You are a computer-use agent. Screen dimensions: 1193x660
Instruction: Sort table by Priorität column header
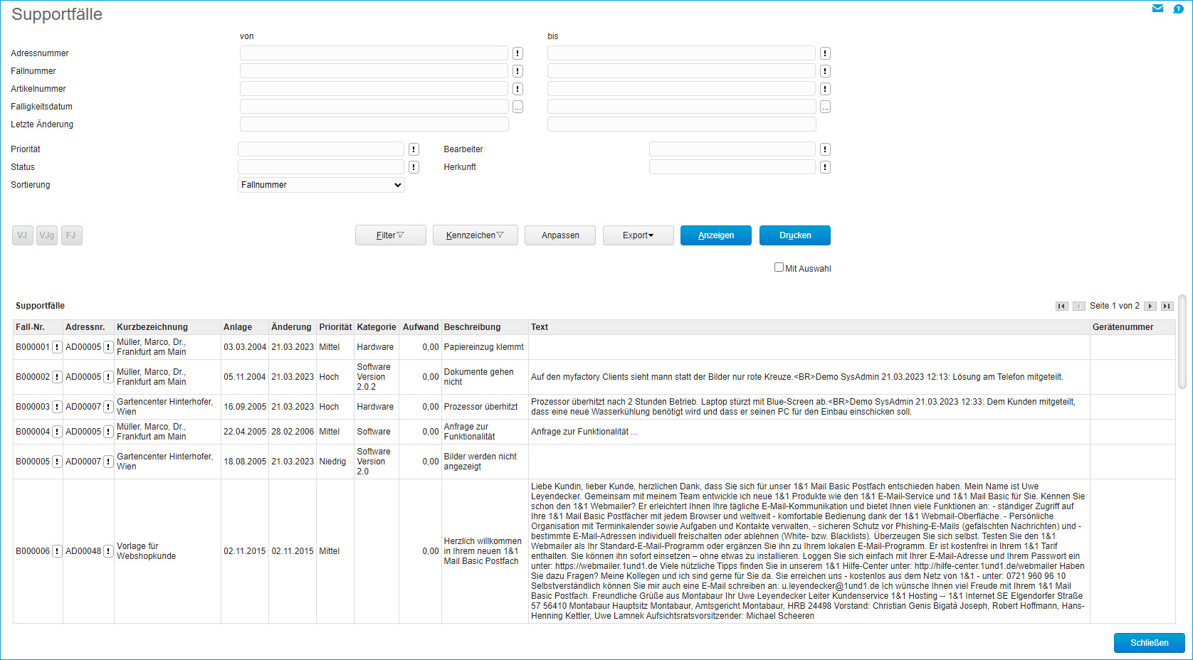pos(335,327)
